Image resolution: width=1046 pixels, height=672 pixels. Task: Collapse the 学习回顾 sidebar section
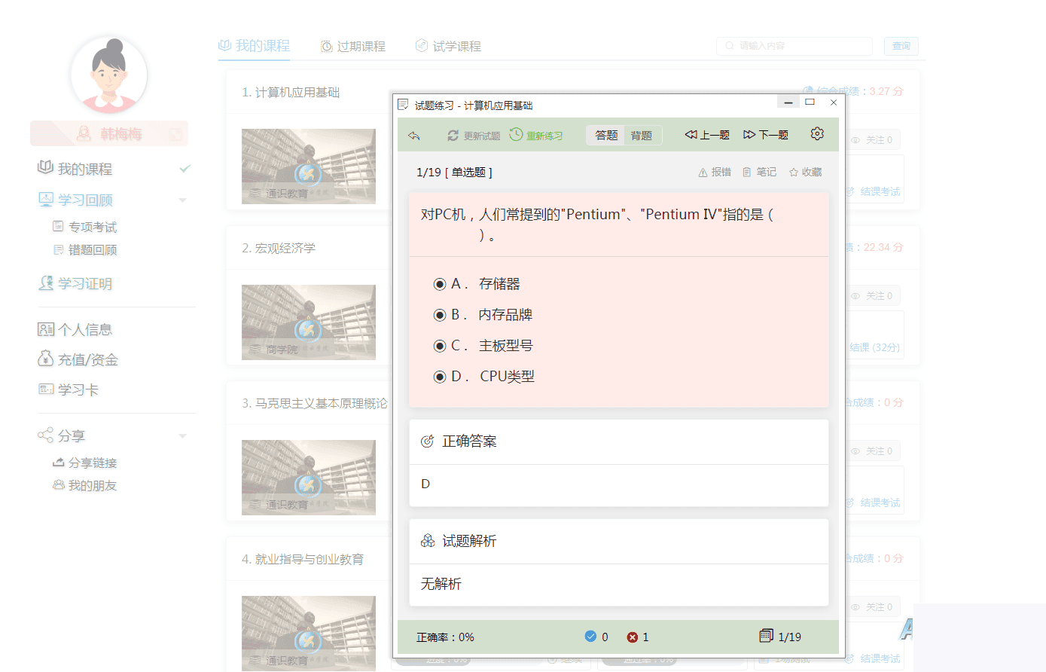point(182,200)
